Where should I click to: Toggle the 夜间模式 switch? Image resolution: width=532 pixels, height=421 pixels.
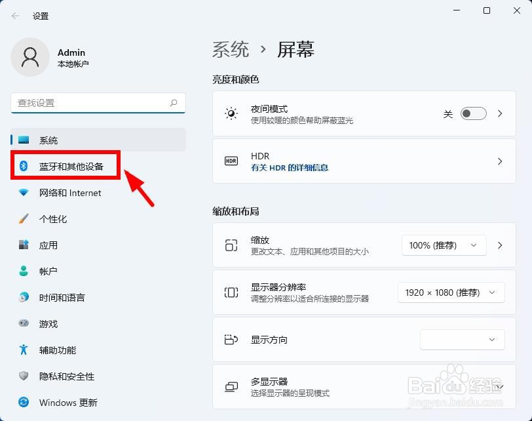click(x=474, y=113)
